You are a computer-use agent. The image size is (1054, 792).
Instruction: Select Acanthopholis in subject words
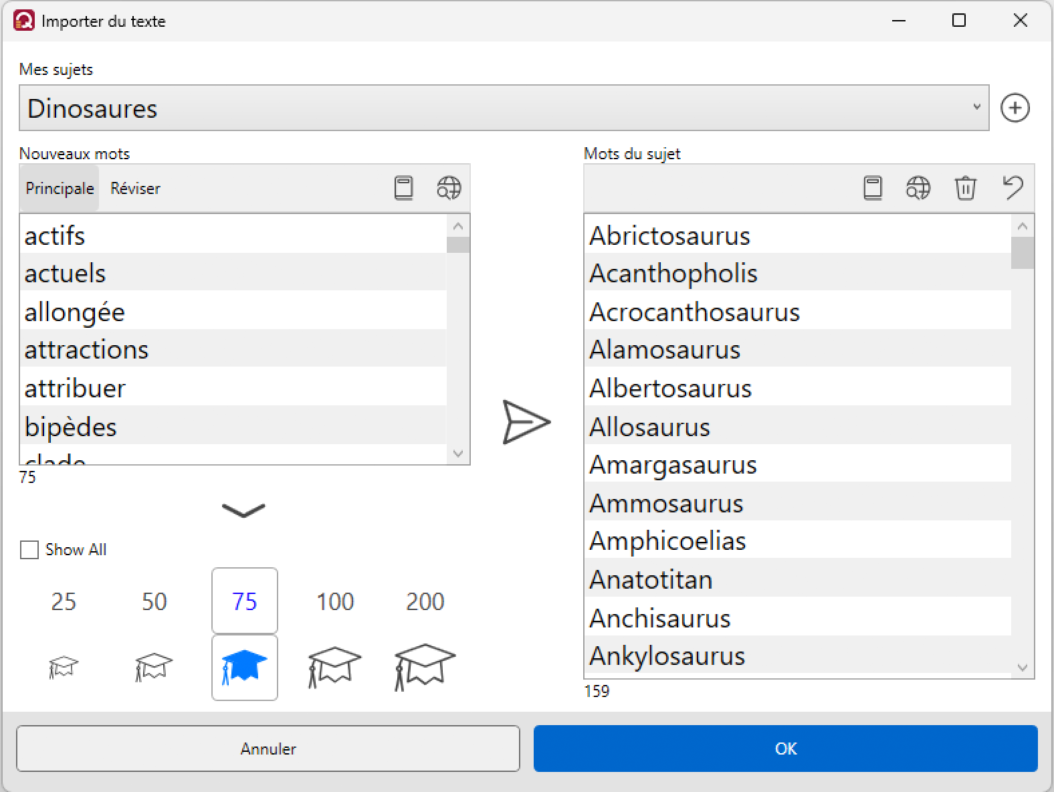(x=797, y=273)
